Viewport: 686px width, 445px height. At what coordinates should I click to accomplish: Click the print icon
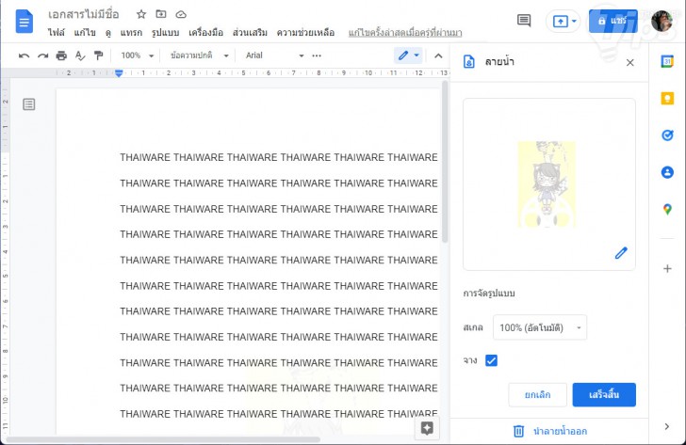(61, 56)
